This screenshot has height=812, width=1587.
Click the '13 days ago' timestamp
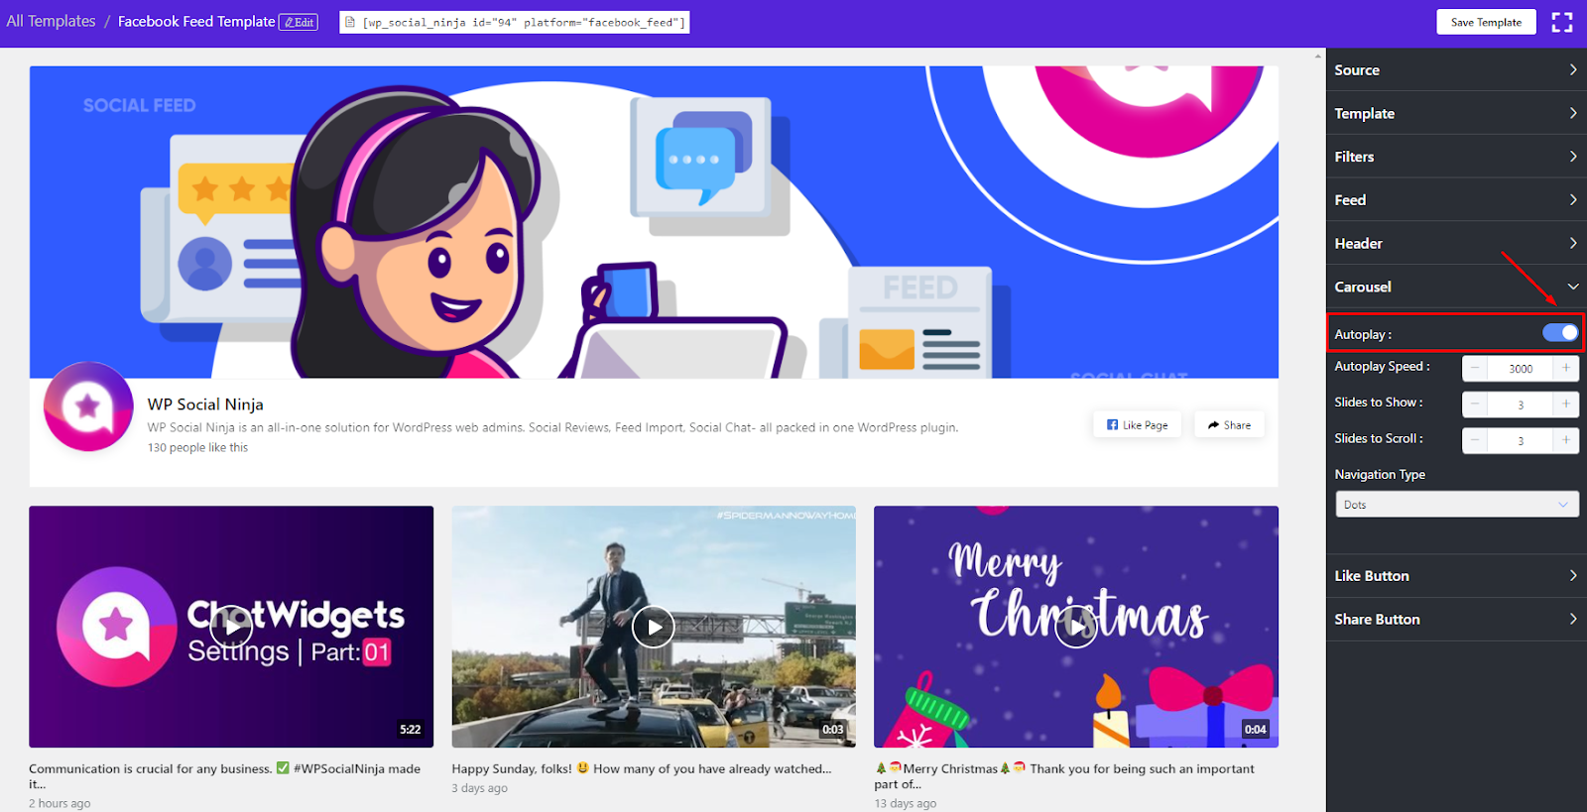click(905, 803)
